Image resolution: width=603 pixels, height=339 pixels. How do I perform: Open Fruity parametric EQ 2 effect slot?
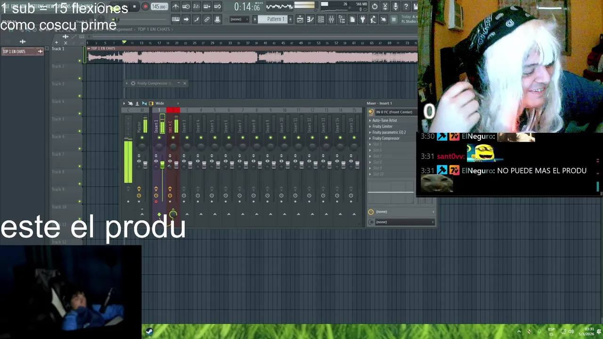pos(389,132)
